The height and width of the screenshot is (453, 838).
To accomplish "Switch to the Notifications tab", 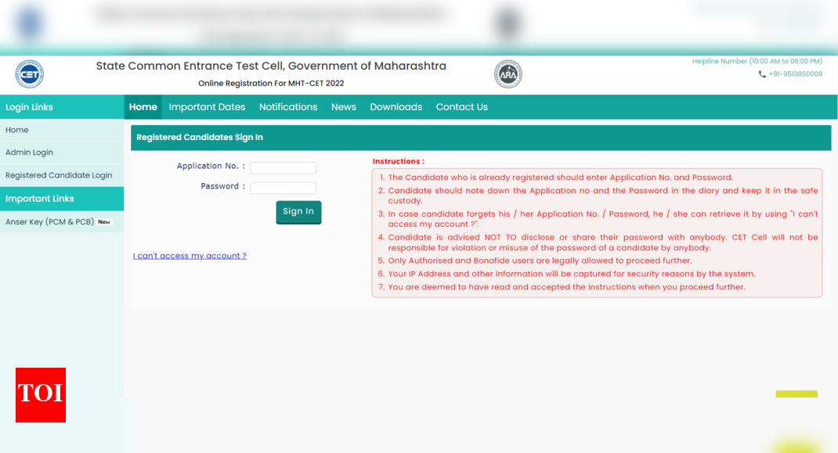I will point(288,106).
